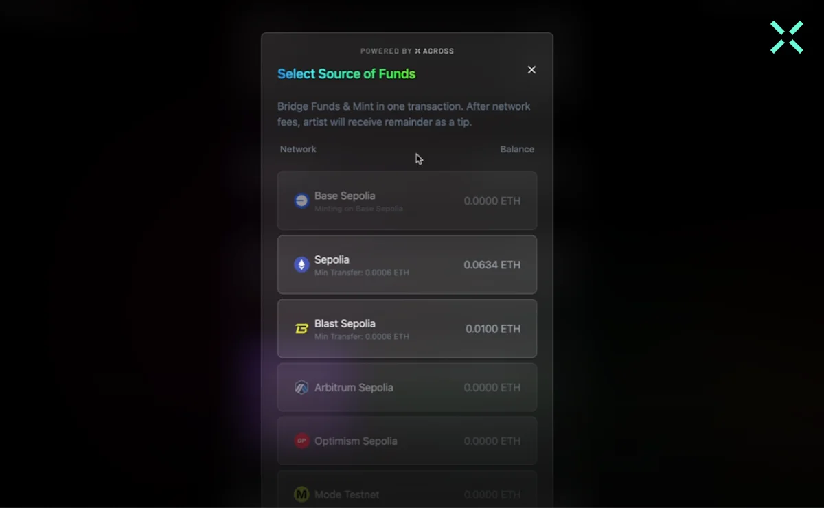
Task: Click the 0.0000 ETH Optimism Sepolia balance
Action: (x=492, y=441)
